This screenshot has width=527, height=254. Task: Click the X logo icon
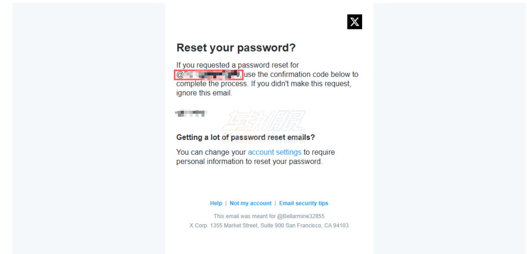(x=355, y=22)
